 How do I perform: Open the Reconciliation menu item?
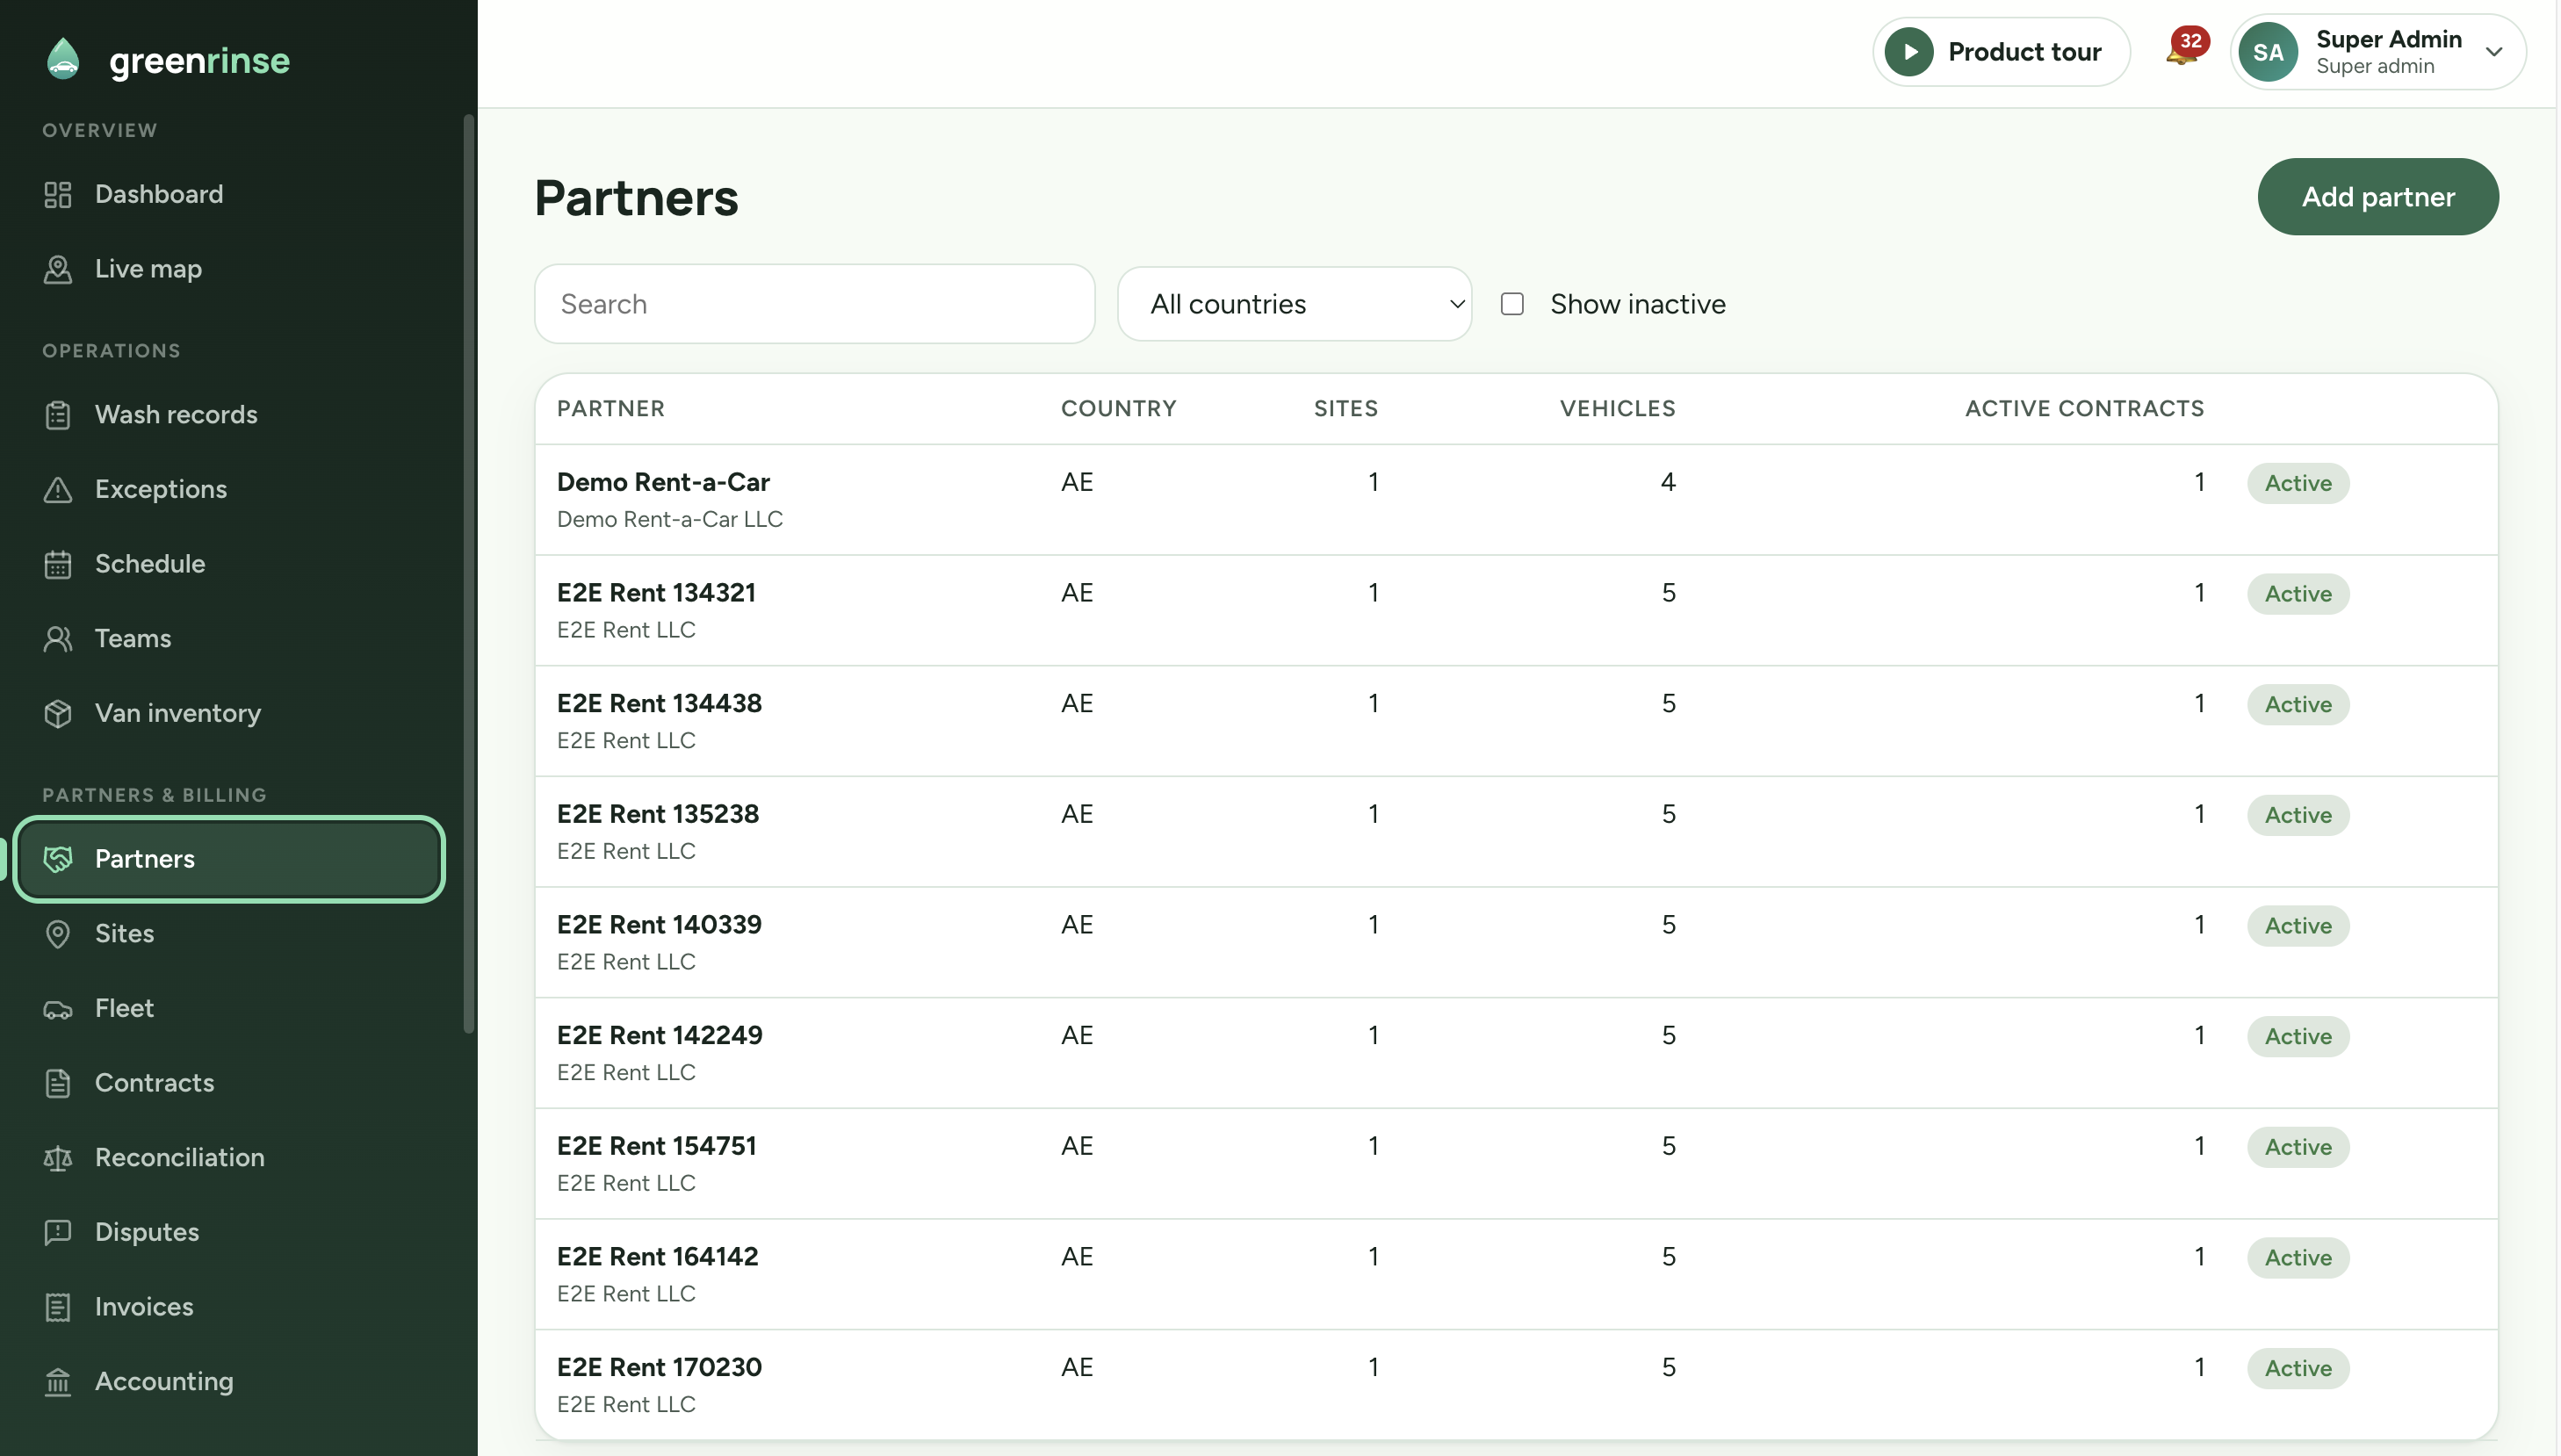229,1157
